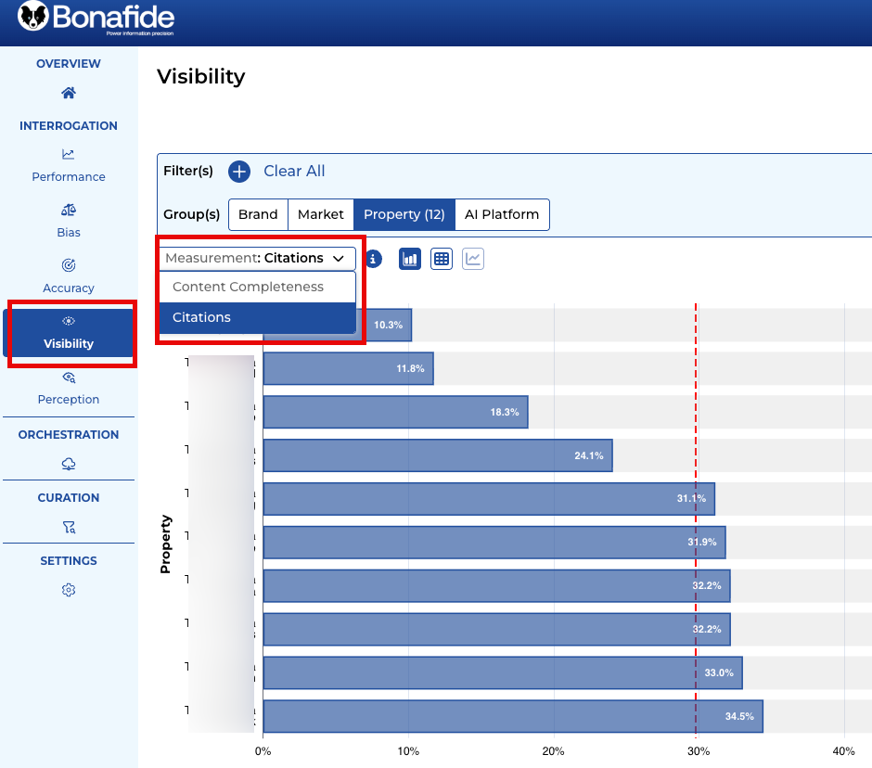Screen dimensions: 872x768
Task: Open the Perception eye-search icon
Action: pyautogui.click(x=68, y=378)
